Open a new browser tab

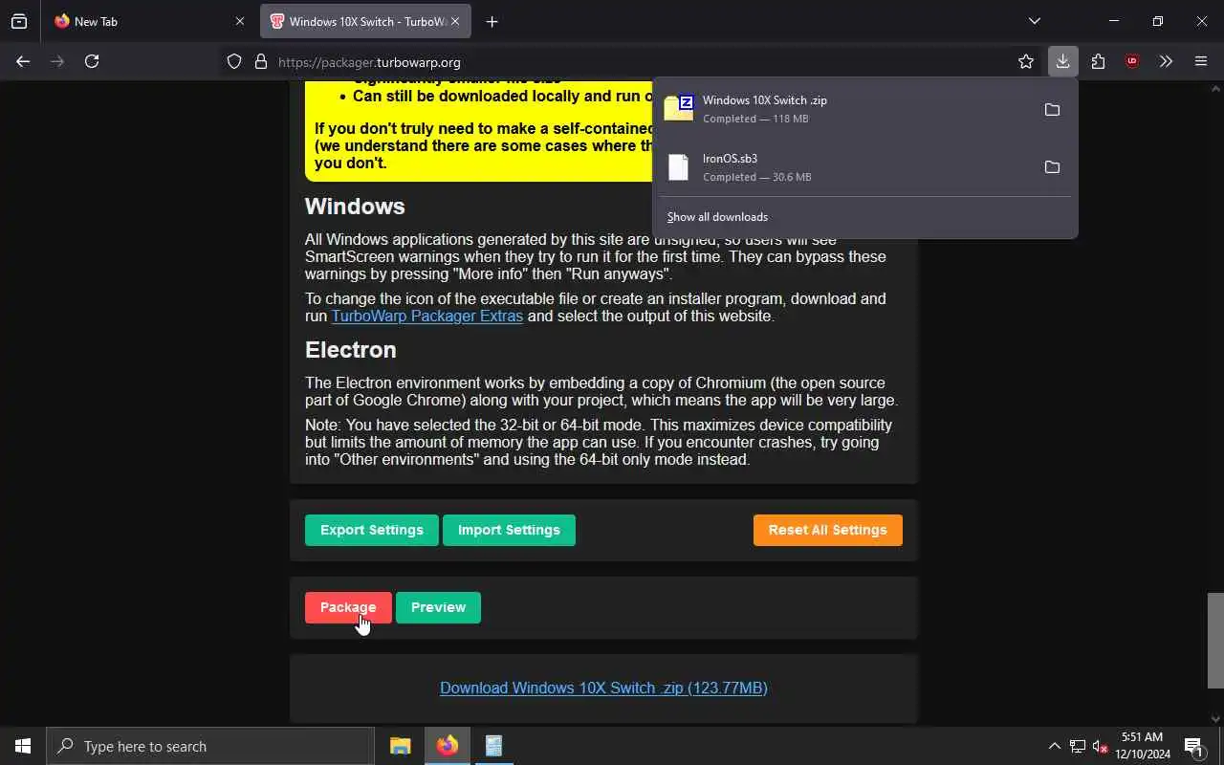[492, 21]
